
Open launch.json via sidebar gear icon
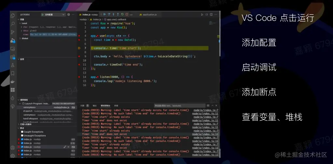[x=69, y=15]
